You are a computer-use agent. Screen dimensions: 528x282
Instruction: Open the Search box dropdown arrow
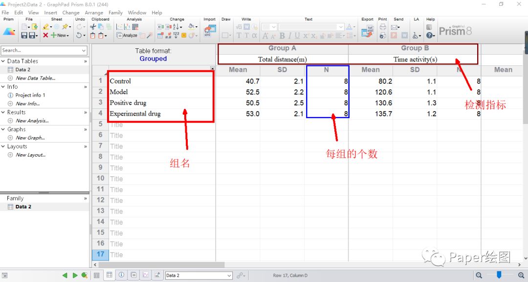(84, 50)
